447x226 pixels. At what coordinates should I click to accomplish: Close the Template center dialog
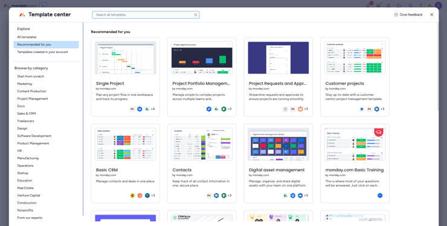(432, 15)
